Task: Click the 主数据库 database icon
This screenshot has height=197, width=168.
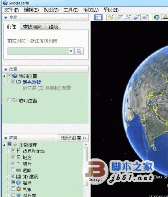Action: [x=15, y=144]
